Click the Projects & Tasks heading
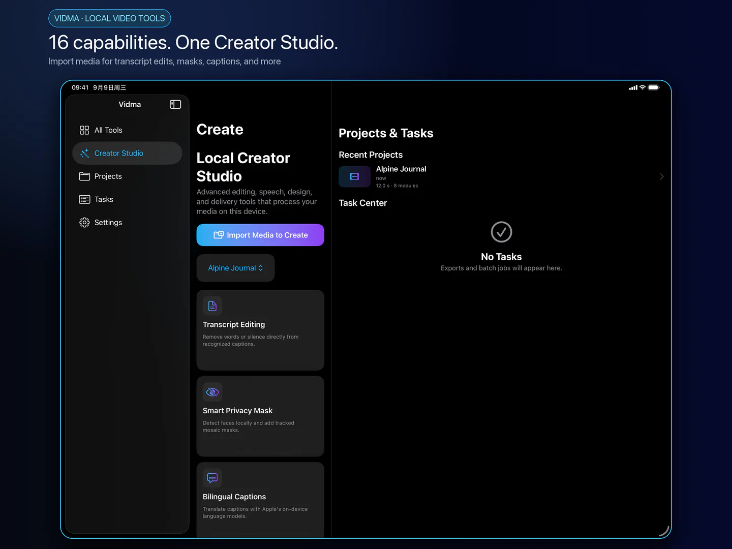Screen dimensions: 732x549 coord(386,133)
